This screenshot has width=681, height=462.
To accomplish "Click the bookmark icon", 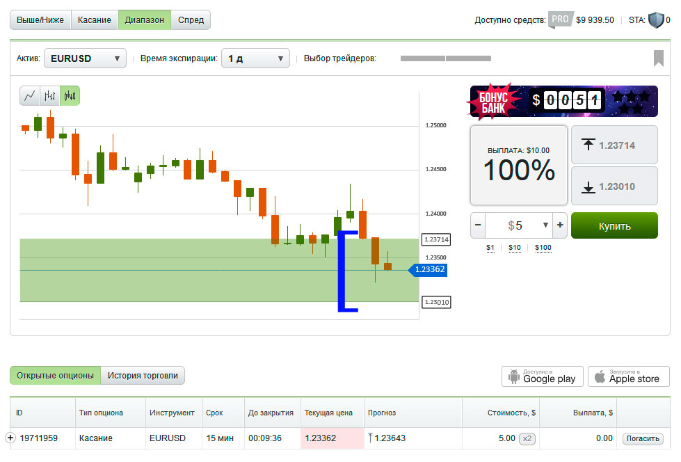I will pos(659,58).
